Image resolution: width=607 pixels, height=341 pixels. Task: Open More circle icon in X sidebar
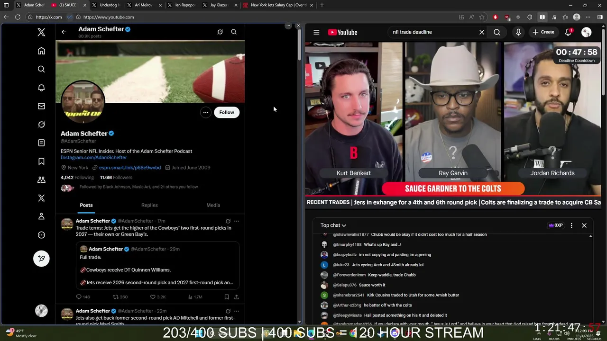pyautogui.click(x=41, y=235)
